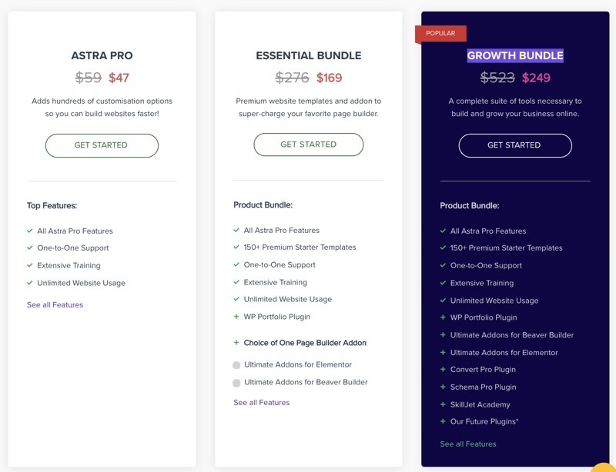
Task: Select Ultimate Addons for Beaver Builder radio option
Action: click(236, 383)
